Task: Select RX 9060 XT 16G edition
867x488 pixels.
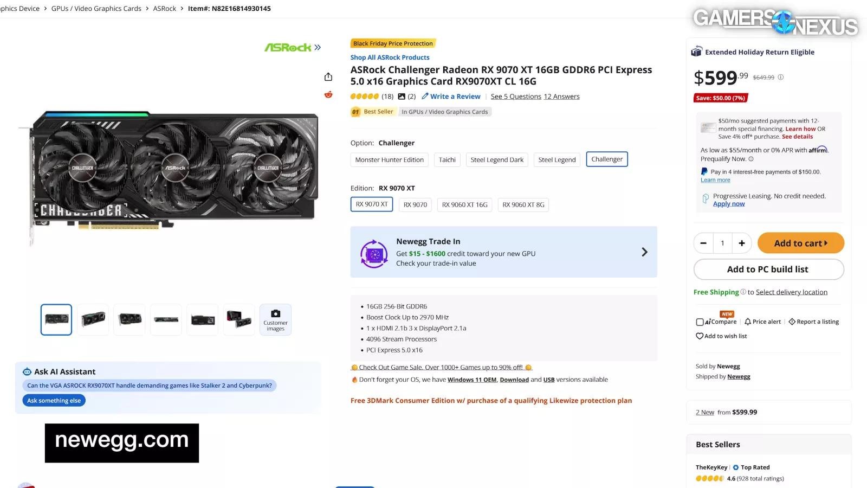Action: (464, 204)
